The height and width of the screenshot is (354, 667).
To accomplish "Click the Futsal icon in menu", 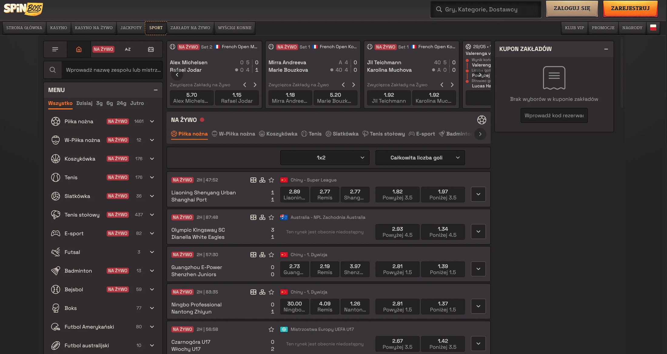I will pos(55,252).
